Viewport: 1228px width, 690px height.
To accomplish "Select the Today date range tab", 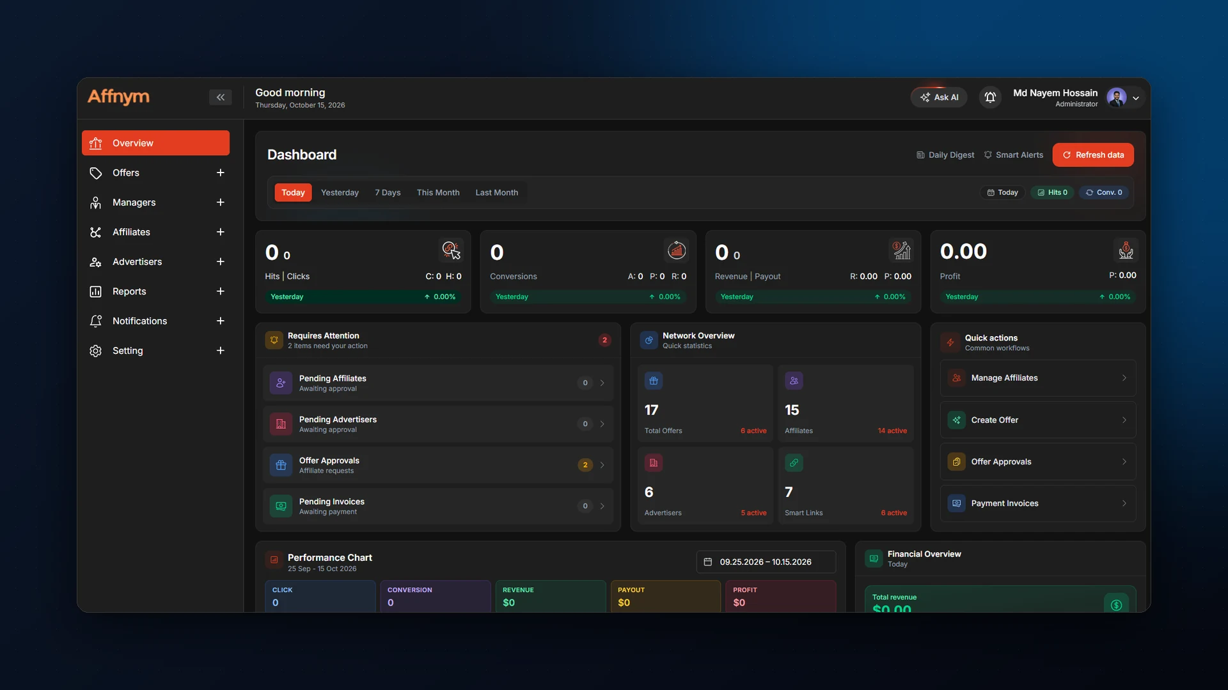I will (x=293, y=192).
